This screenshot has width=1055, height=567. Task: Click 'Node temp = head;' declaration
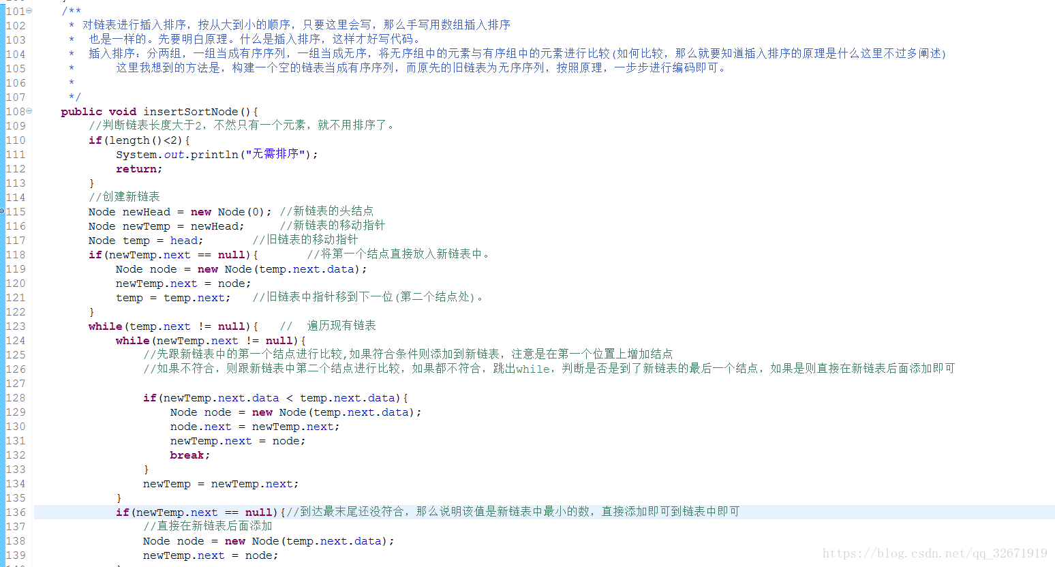(146, 241)
